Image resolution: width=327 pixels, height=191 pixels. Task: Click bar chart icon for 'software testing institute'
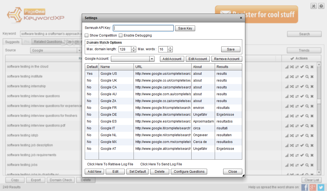(287, 77)
